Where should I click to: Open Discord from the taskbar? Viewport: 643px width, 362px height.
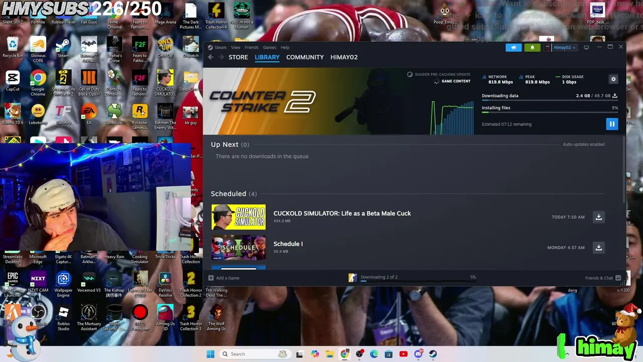(418, 354)
